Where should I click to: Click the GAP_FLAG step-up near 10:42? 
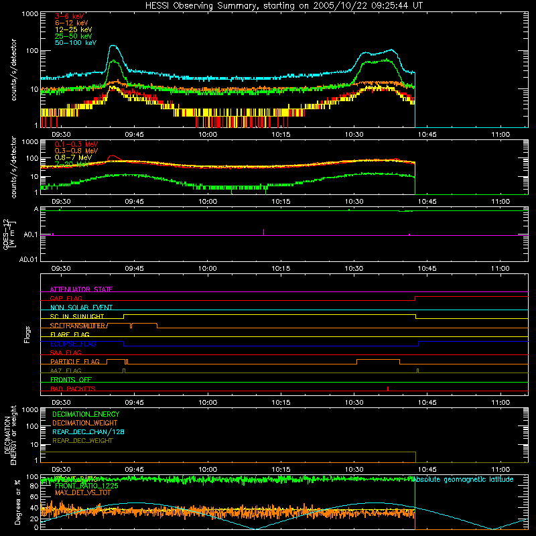(x=415, y=298)
